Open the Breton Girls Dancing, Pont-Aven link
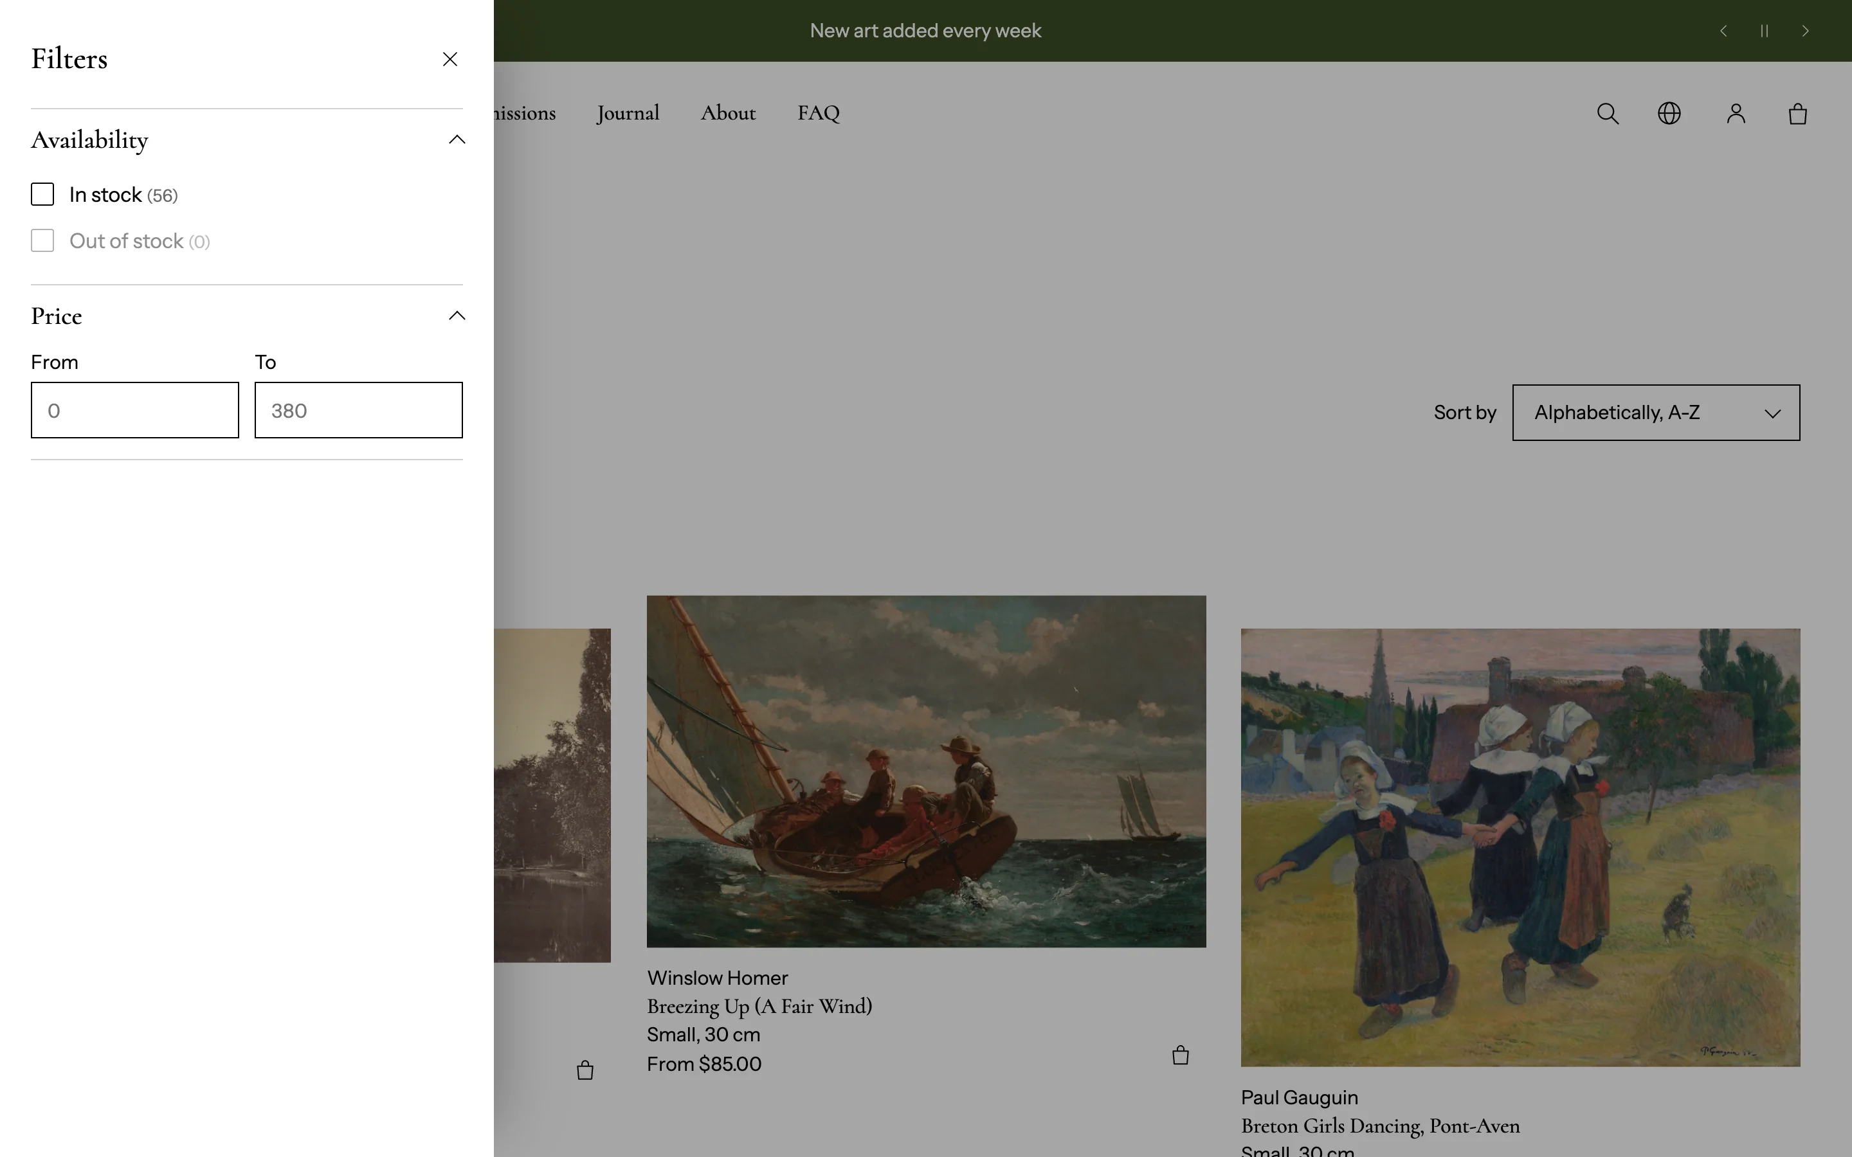Image resolution: width=1852 pixels, height=1157 pixels. [x=1380, y=1126]
